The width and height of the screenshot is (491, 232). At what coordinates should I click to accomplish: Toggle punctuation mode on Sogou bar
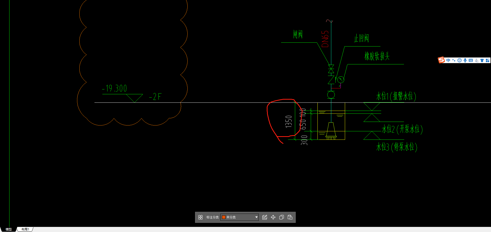[454, 60]
